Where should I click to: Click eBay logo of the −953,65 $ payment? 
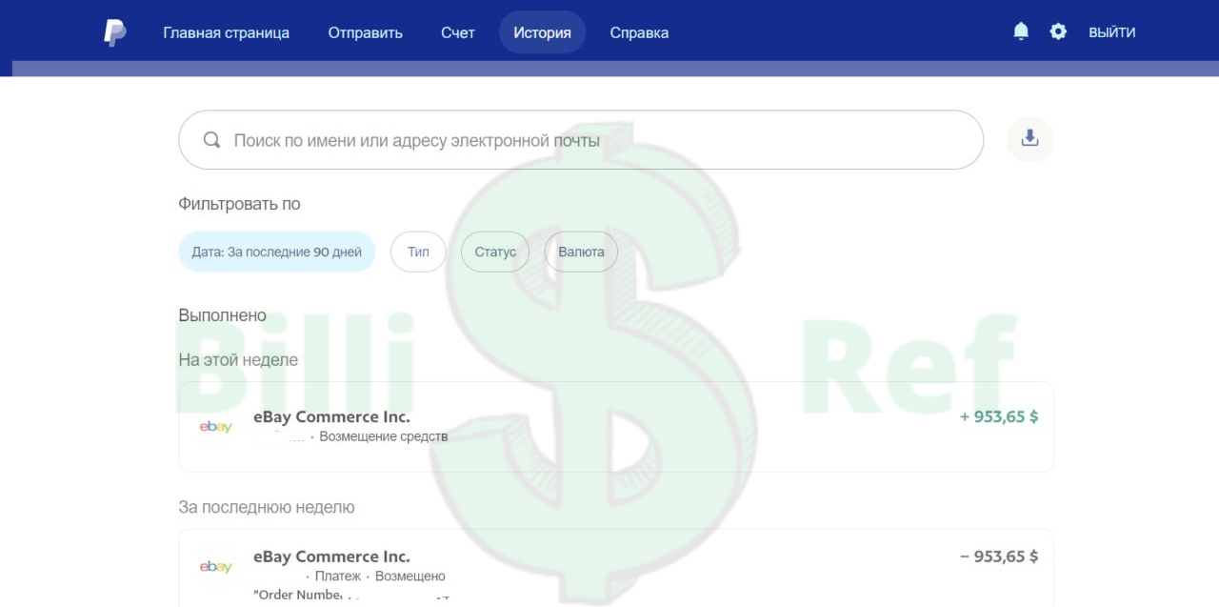pyautogui.click(x=215, y=567)
